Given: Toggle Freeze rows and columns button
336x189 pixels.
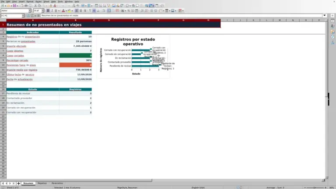Looking at the screenshot, I should (150, 6).
